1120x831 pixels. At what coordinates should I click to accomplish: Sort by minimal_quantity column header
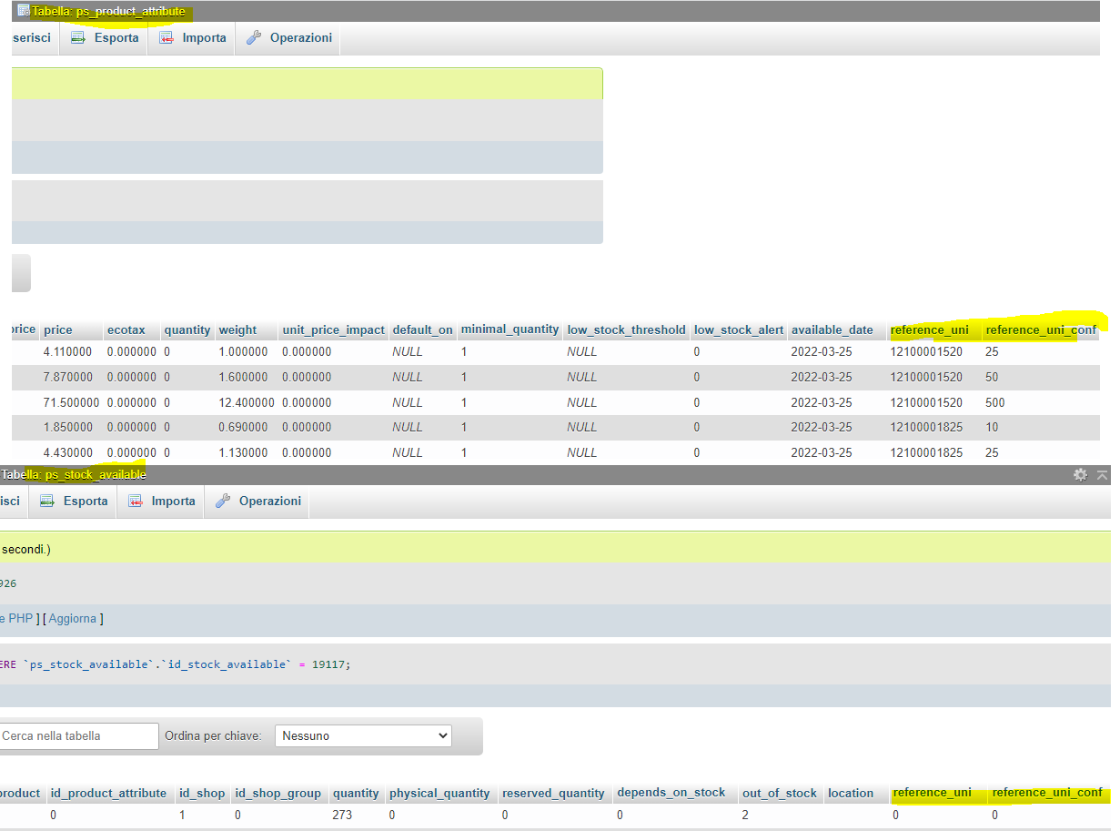point(510,329)
